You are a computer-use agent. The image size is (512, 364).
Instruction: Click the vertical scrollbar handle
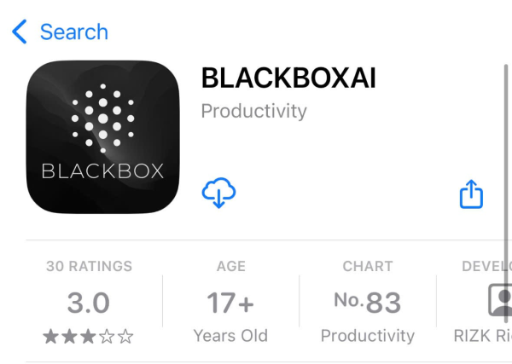(506, 194)
